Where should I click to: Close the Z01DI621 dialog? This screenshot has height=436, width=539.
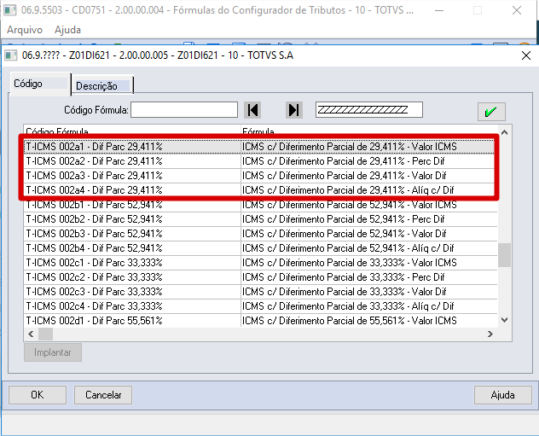[526, 55]
